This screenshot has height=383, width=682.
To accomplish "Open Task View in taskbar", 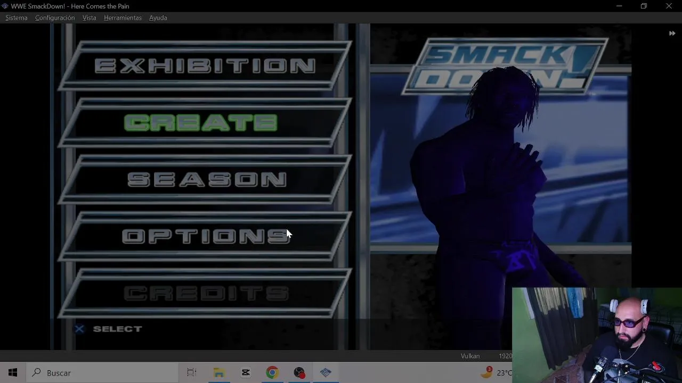I will click(x=192, y=373).
